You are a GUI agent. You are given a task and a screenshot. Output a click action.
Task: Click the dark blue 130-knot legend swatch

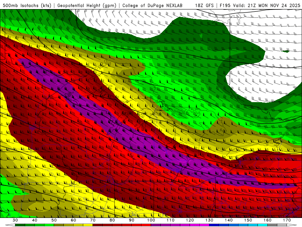click(x=214, y=225)
